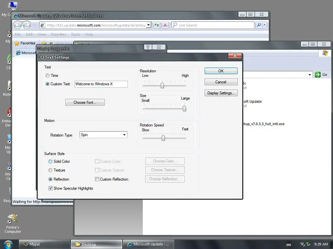Click the Start orb button

pyautogui.click(x=8, y=244)
